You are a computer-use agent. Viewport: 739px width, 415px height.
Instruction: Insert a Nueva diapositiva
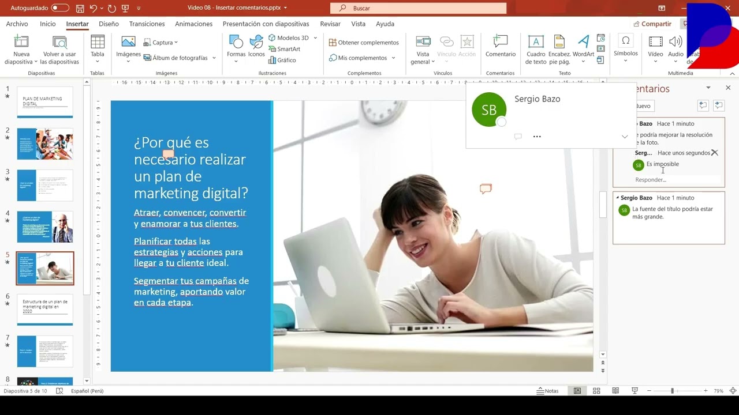click(x=21, y=50)
